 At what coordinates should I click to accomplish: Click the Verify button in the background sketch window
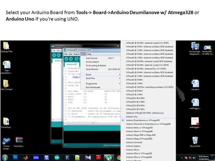click(54, 55)
